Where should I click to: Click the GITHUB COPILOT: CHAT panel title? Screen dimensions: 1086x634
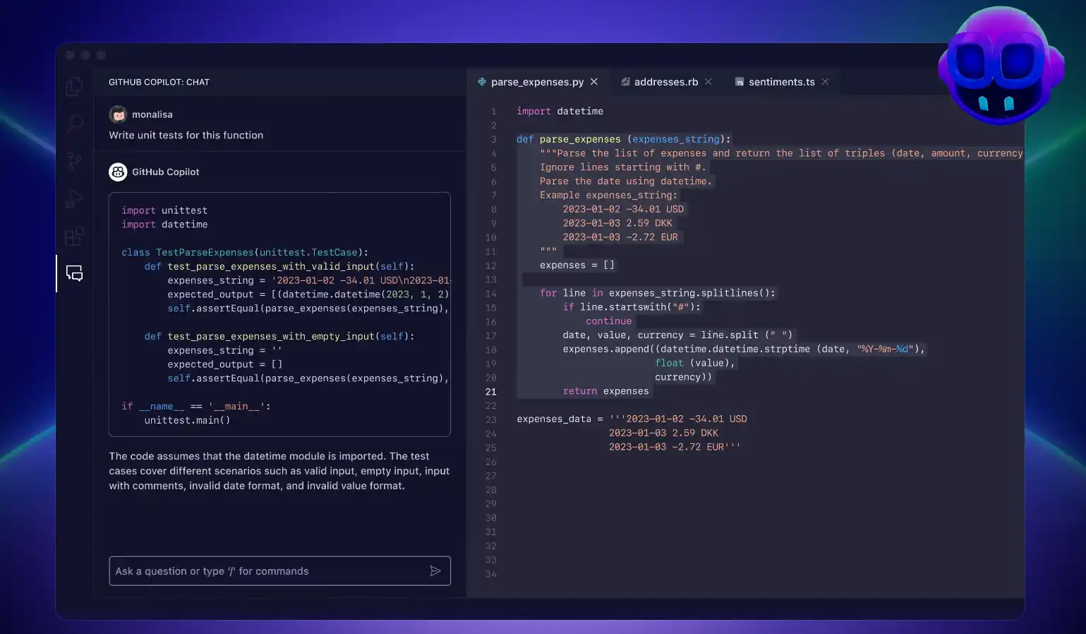159,82
